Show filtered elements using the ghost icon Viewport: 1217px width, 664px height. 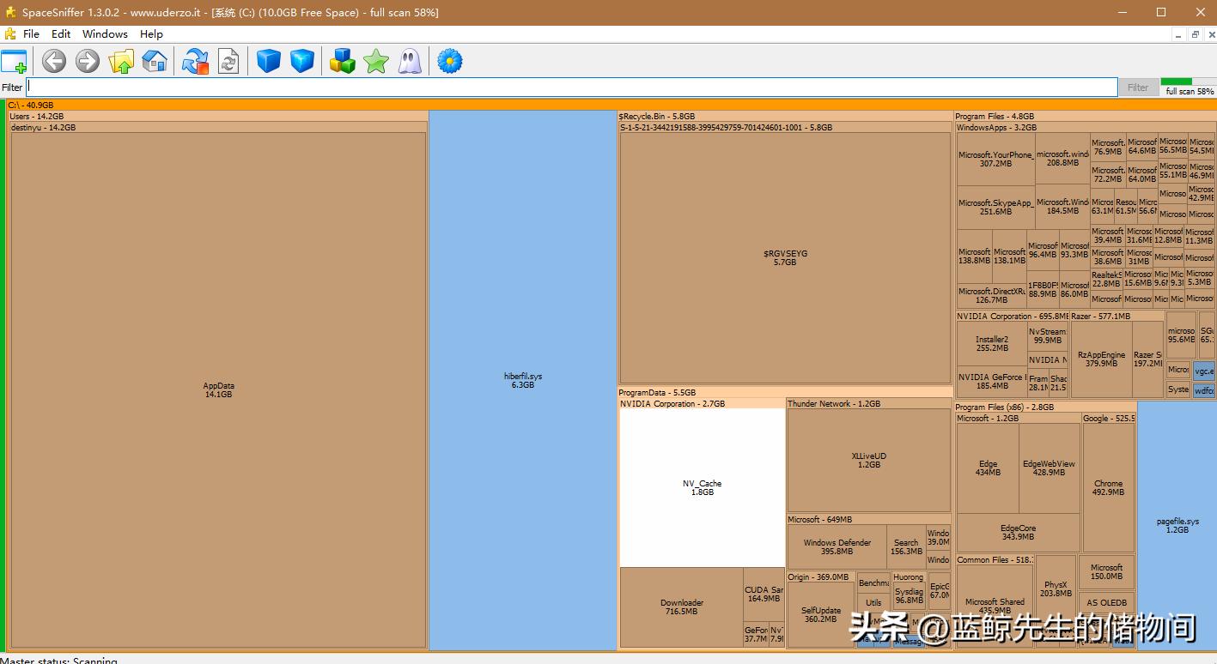pyautogui.click(x=410, y=61)
